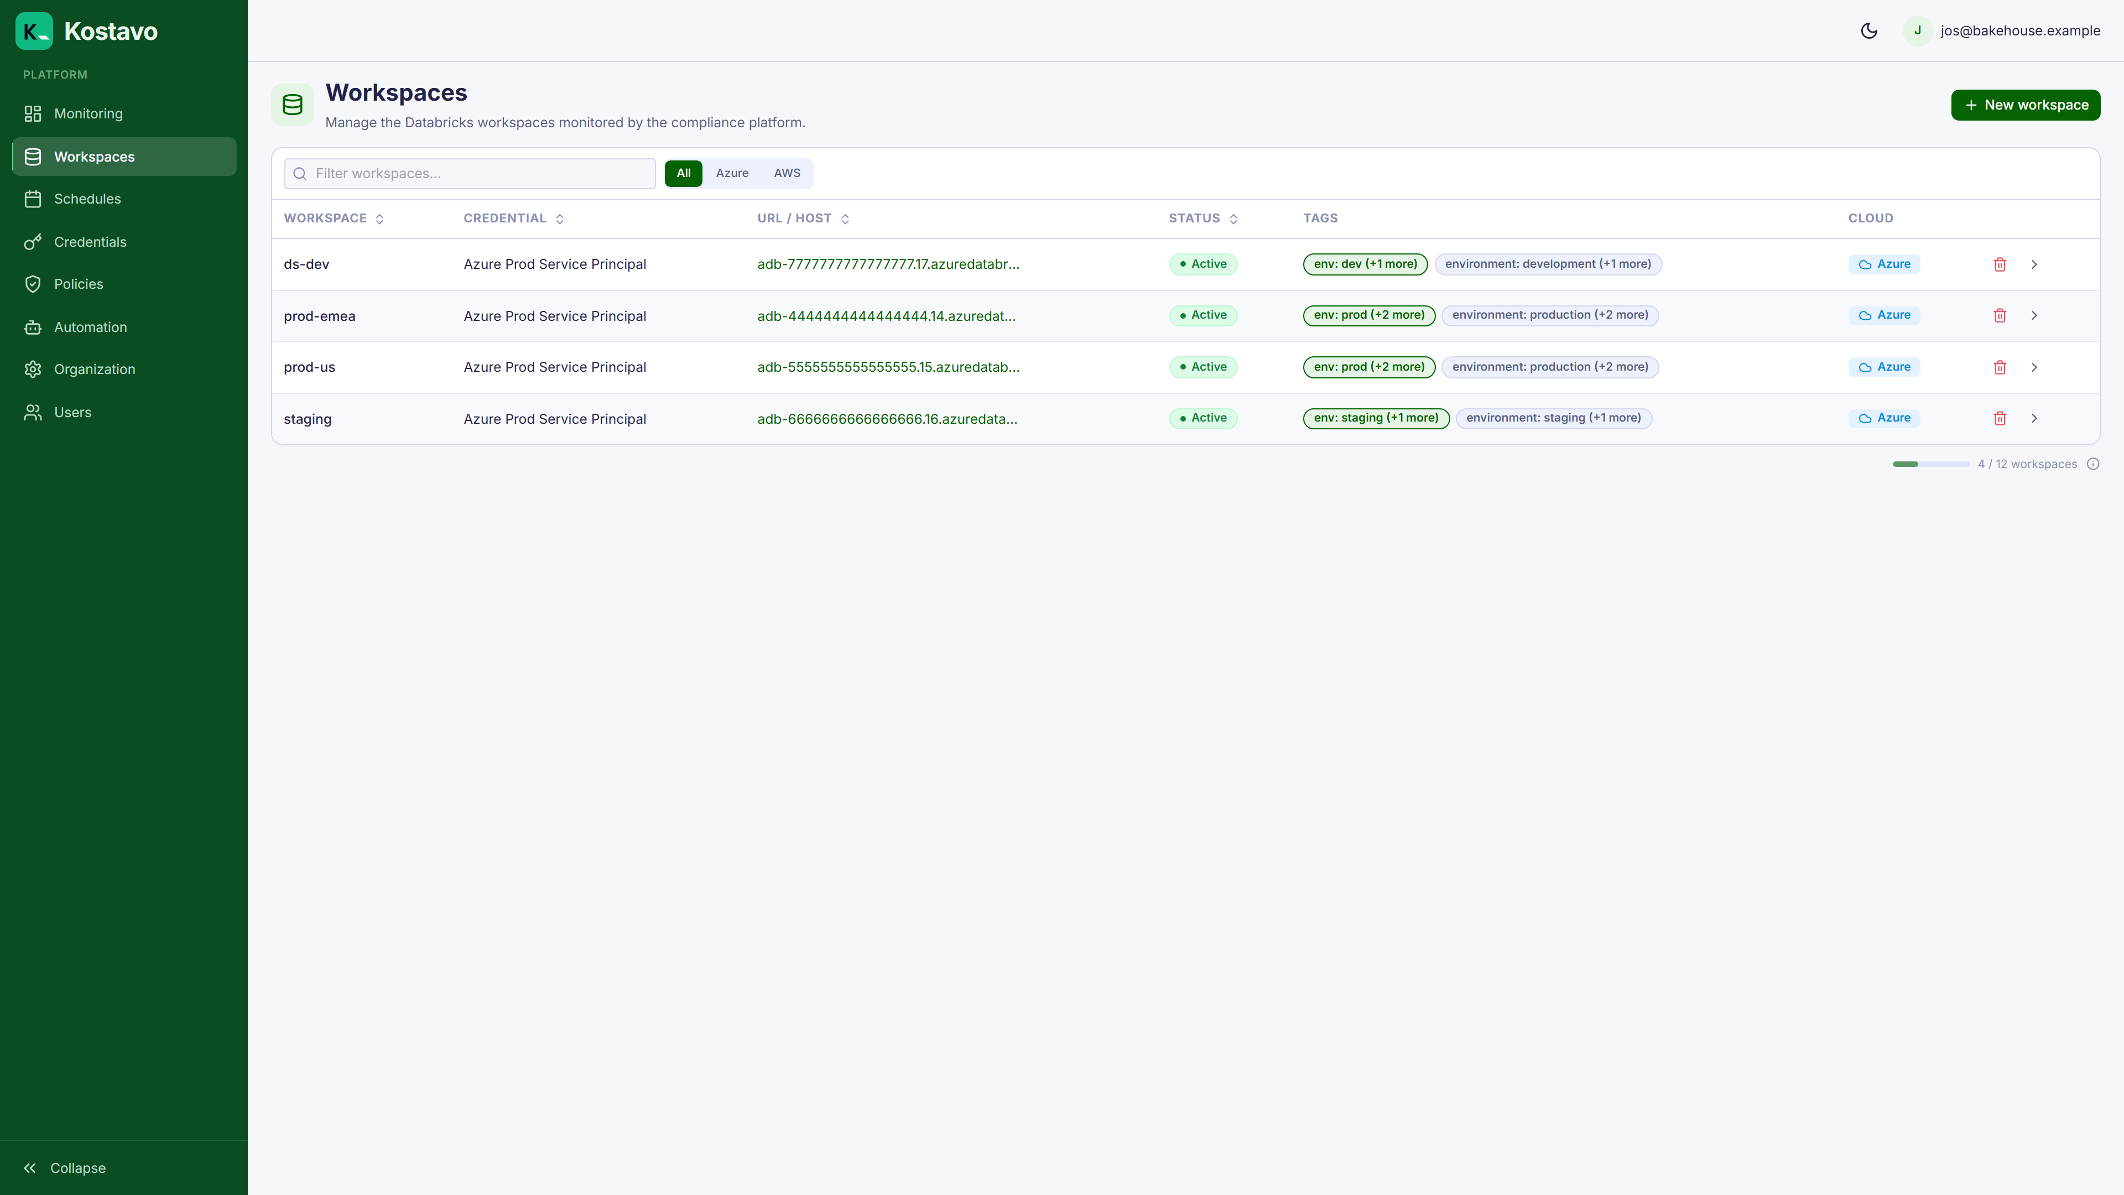Toggle dark mode moon icon
The height and width of the screenshot is (1195, 2124).
pyautogui.click(x=1869, y=30)
